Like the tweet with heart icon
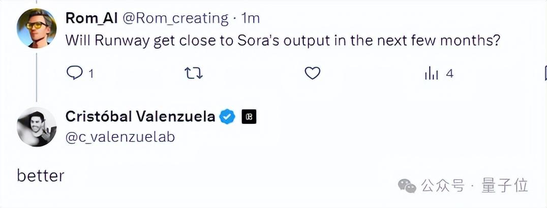The image size is (547, 208). point(312,74)
